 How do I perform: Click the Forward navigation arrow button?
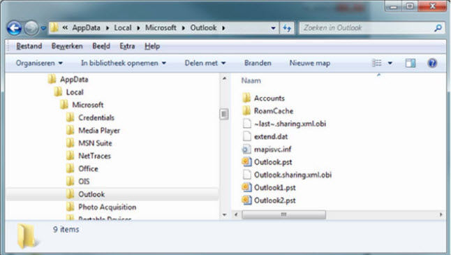click(x=31, y=28)
